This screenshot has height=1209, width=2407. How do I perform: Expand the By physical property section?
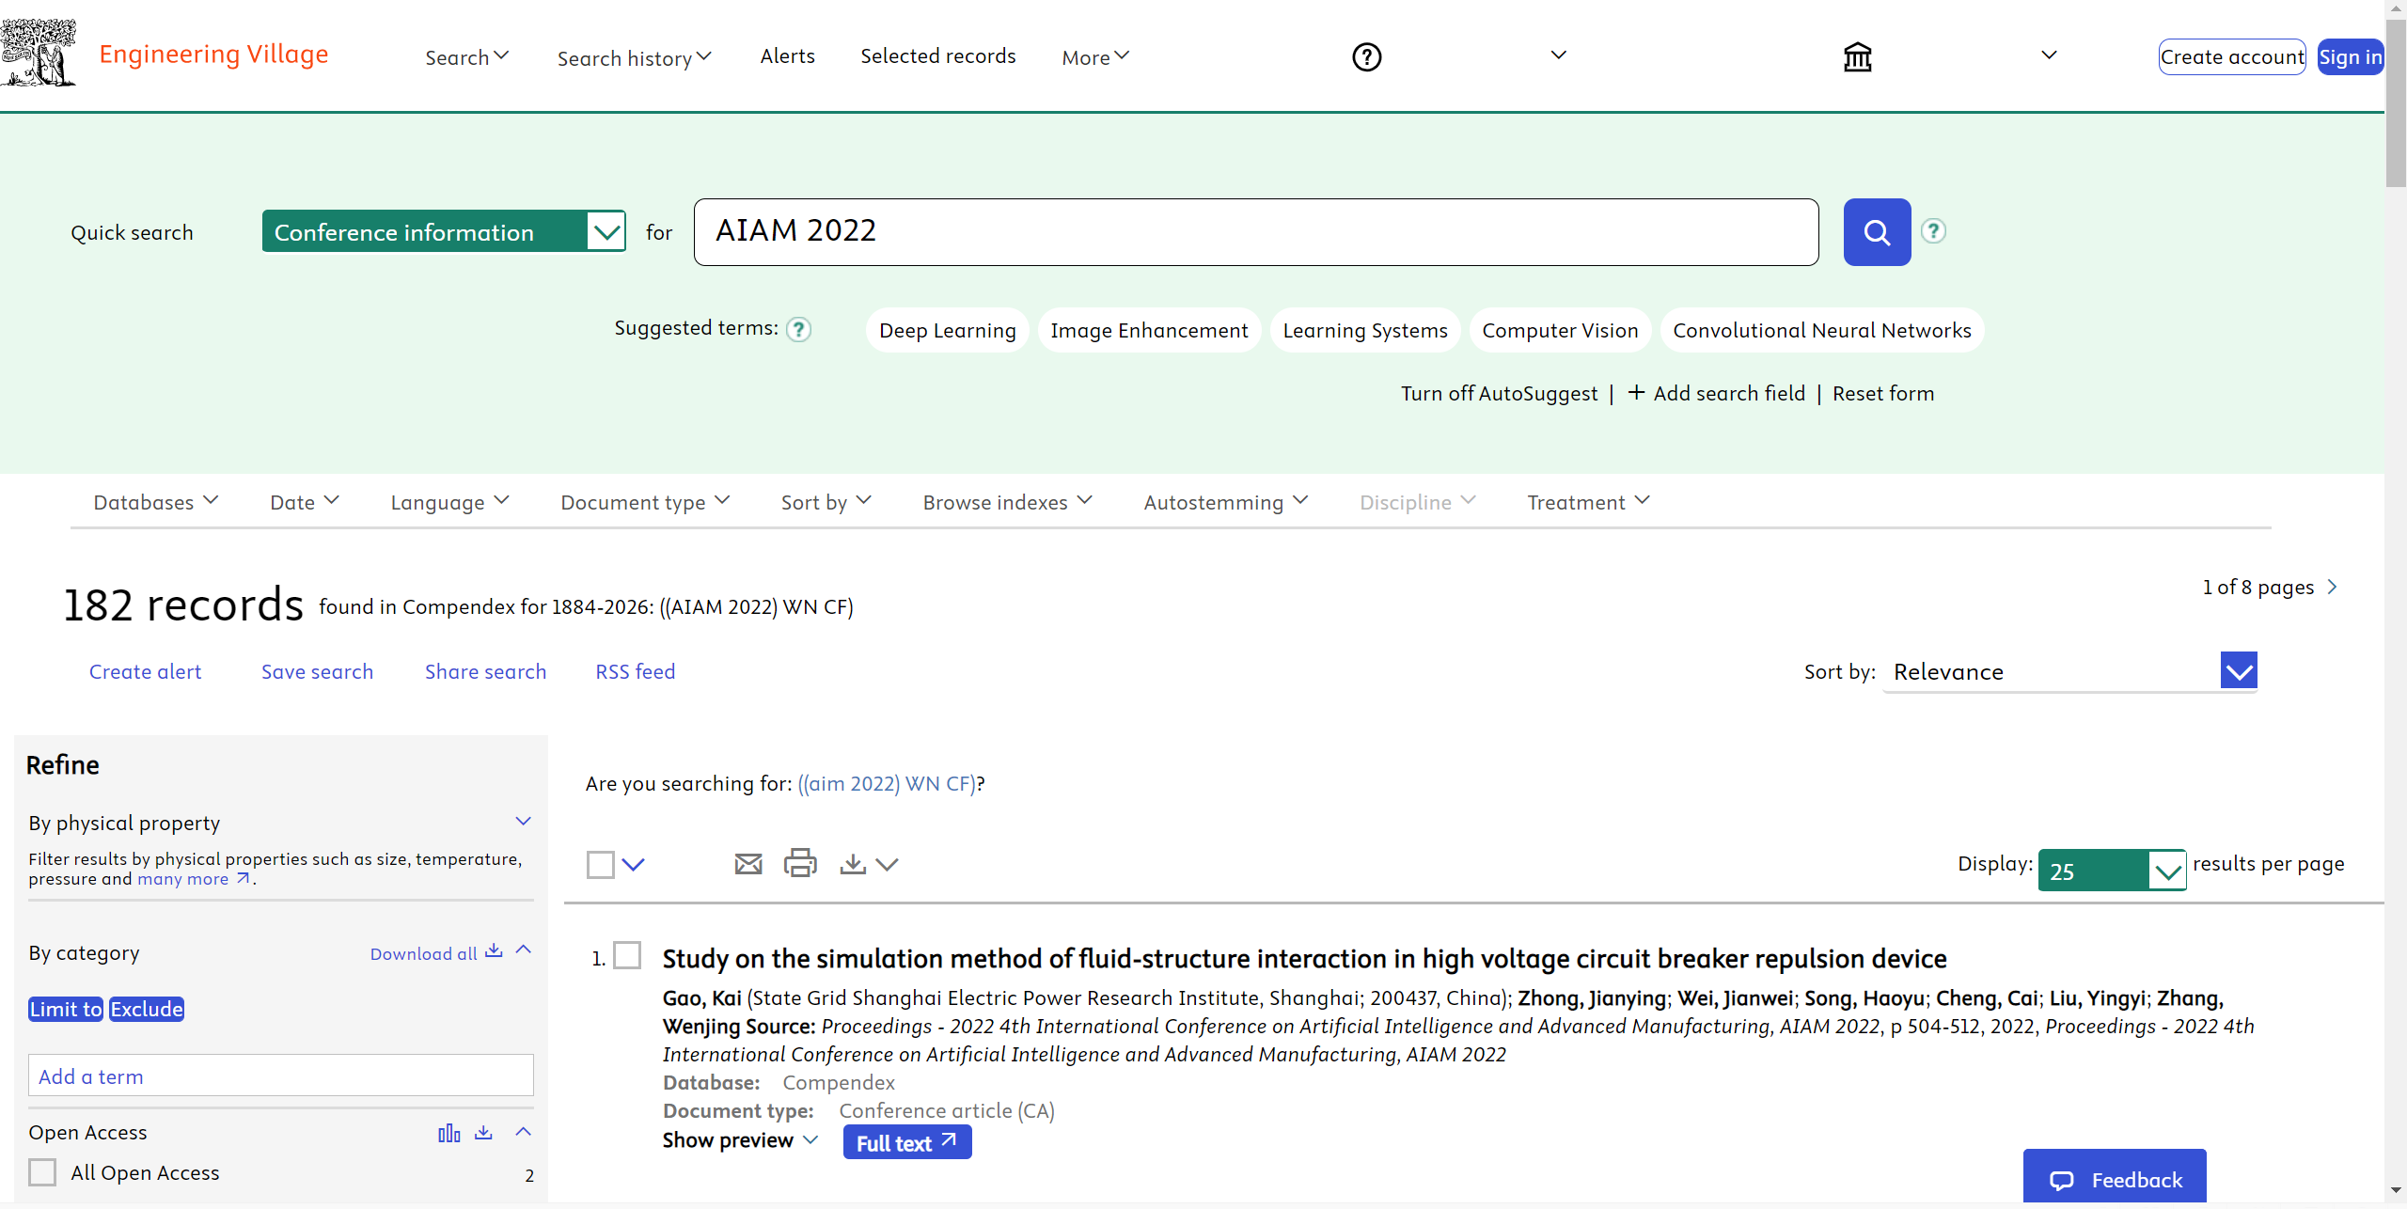[x=523, y=821]
